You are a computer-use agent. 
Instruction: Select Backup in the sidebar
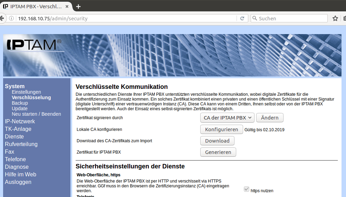[x=20, y=103]
